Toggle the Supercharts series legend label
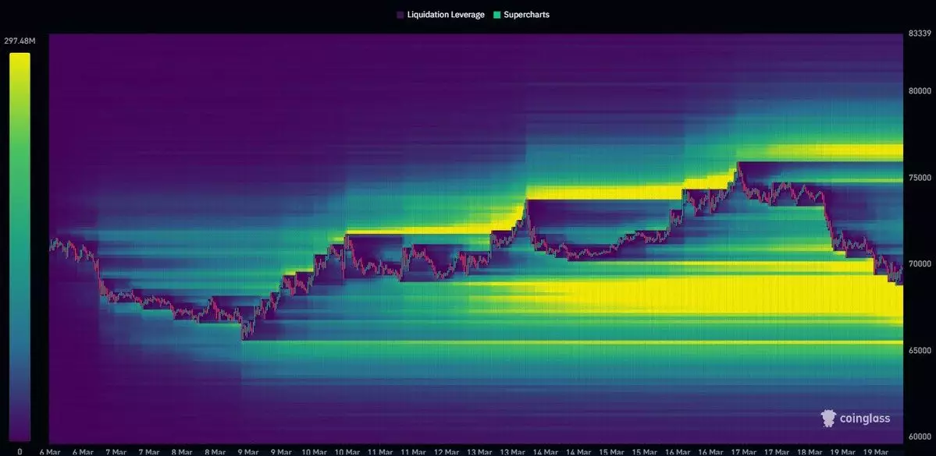The height and width of the screenshot is (456, 936). point(526,15)
